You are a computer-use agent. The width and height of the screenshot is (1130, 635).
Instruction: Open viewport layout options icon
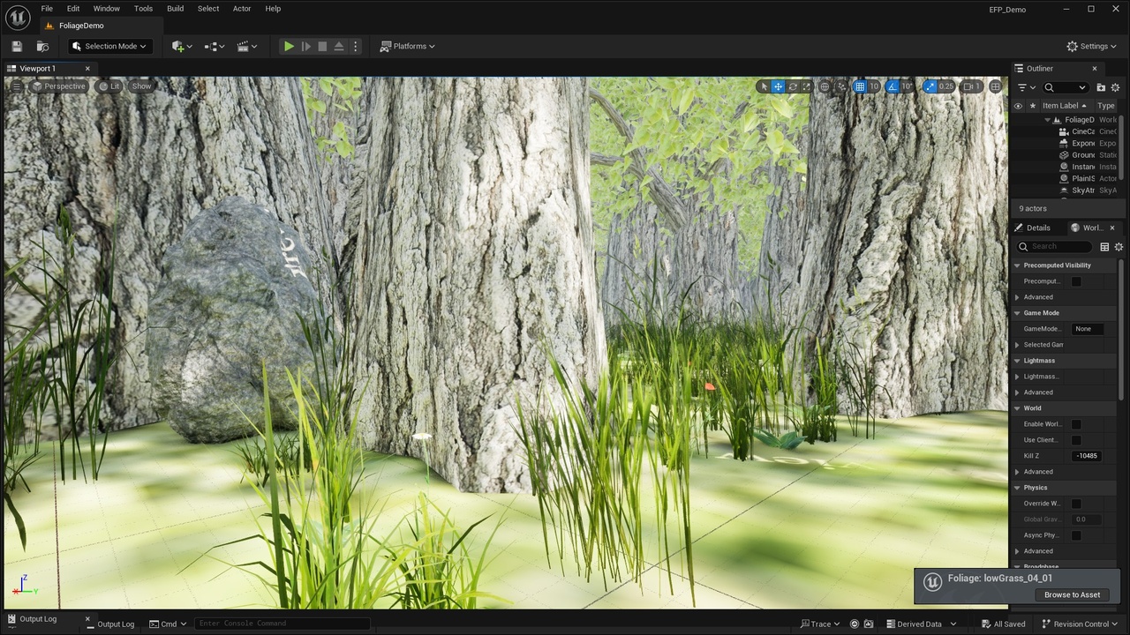(x=995, y=86)
